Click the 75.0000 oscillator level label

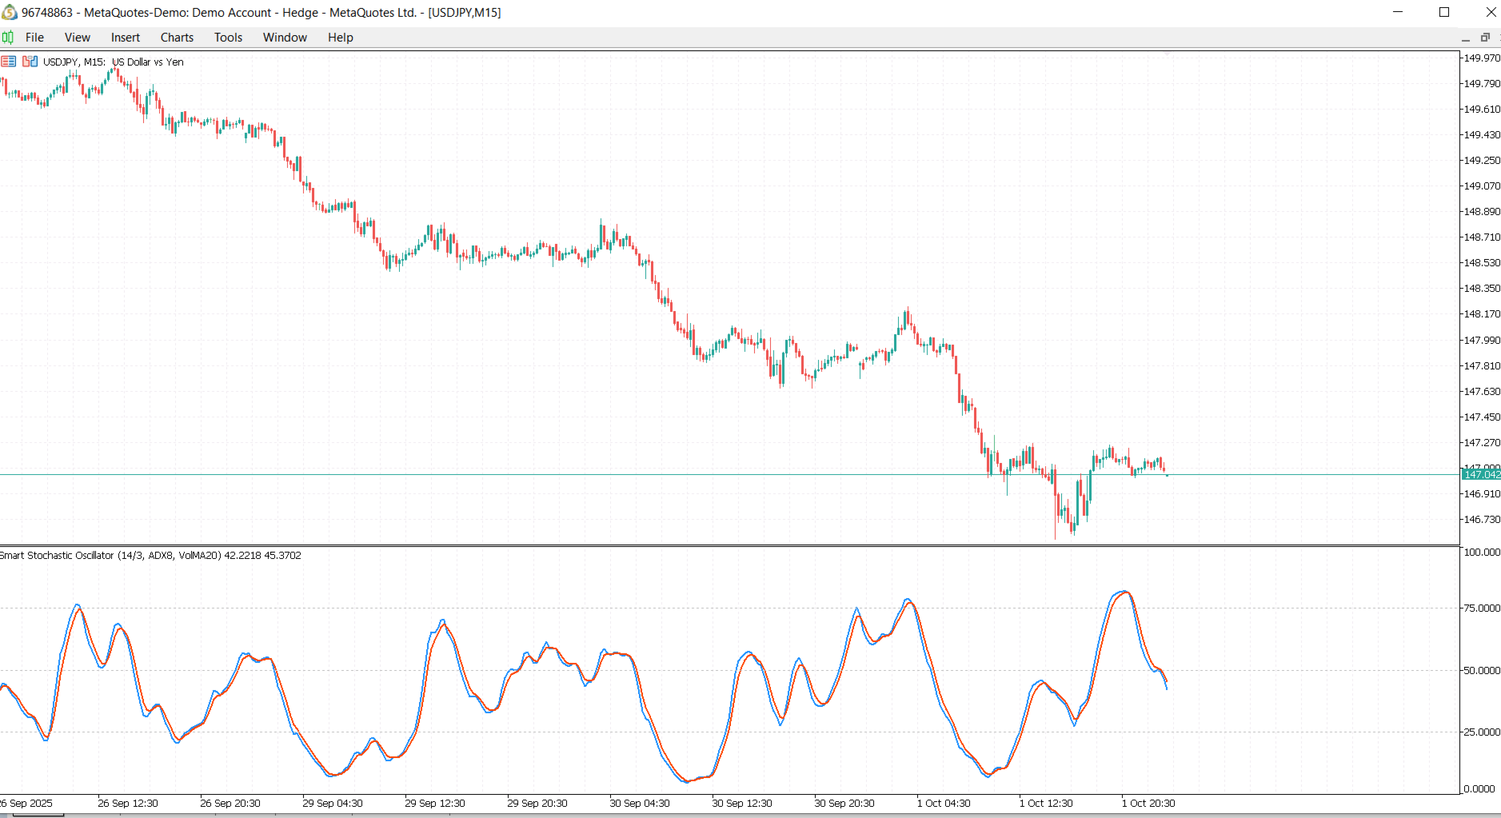(1481, 608)
